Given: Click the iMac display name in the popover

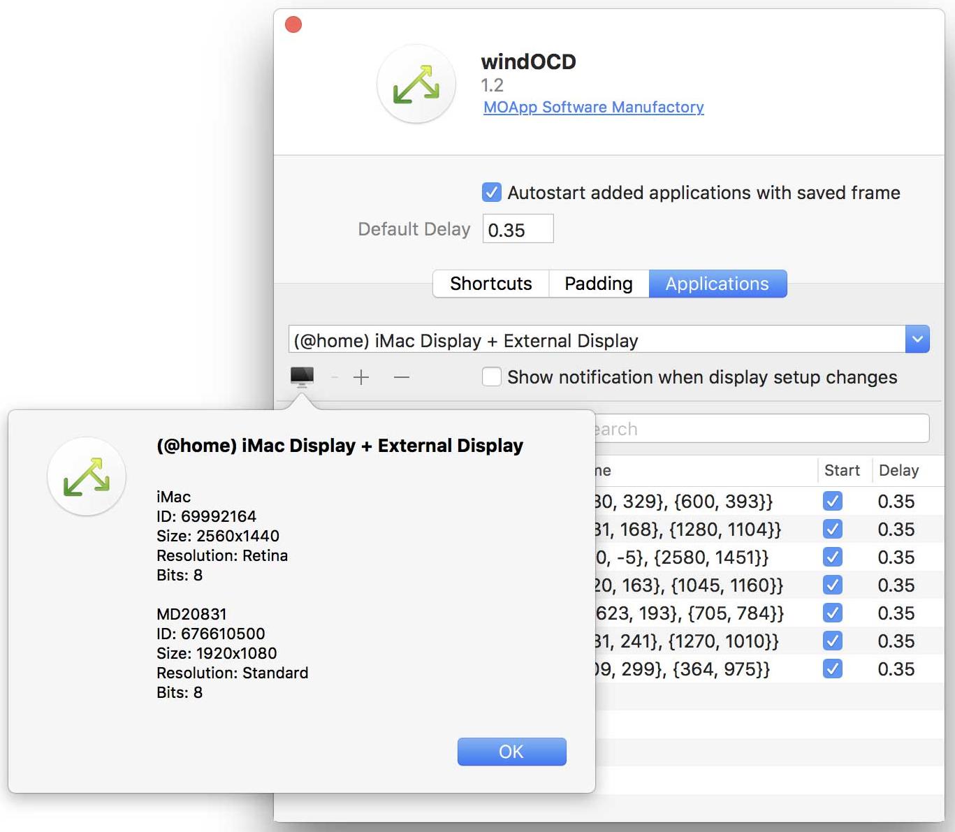Looking at the screenshot, I should [173, 497].
